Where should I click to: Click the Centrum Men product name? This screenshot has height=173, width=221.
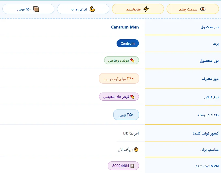point(125,27)
